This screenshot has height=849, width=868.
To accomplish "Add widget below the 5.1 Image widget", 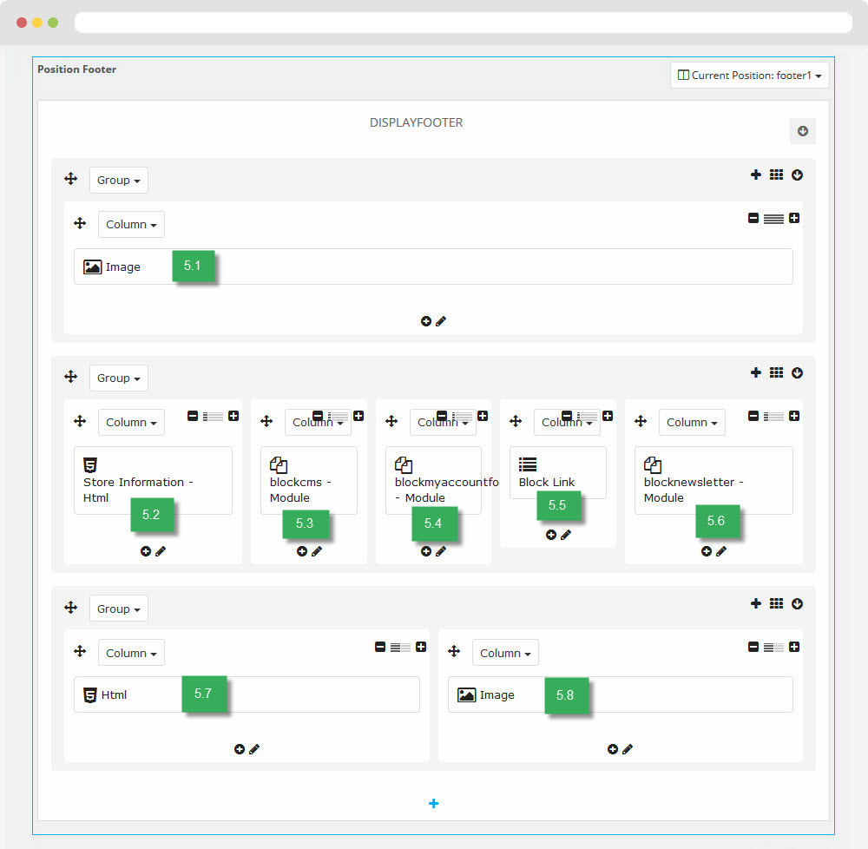I will 425,321.
